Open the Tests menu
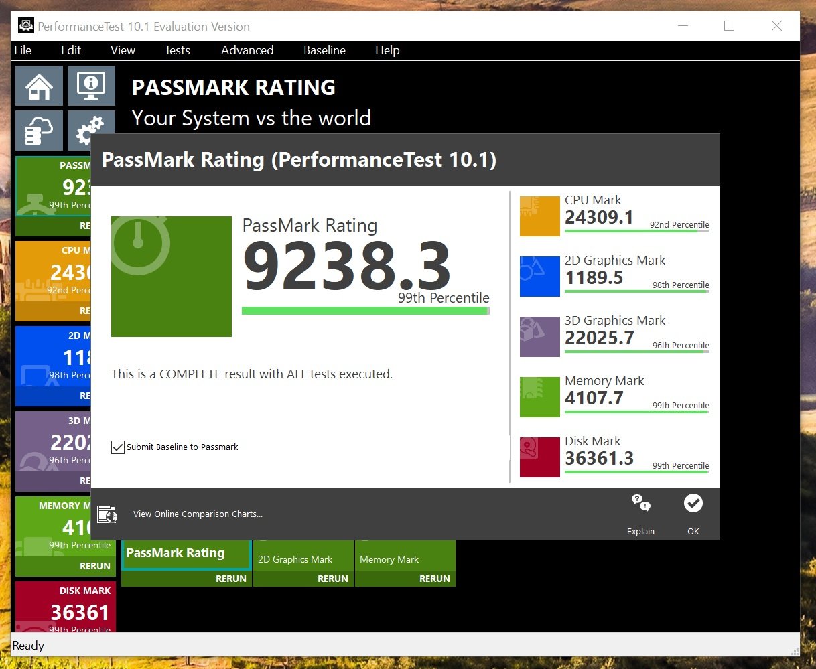 [178, 50]
